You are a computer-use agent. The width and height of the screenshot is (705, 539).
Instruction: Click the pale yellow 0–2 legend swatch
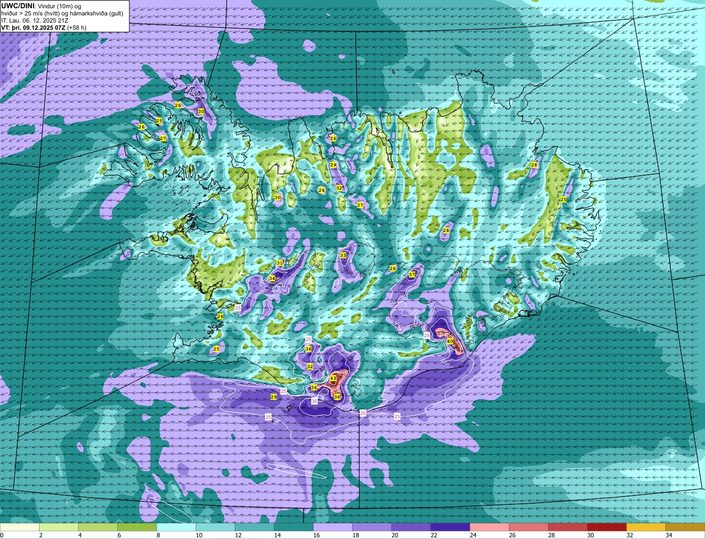point(20,527)
